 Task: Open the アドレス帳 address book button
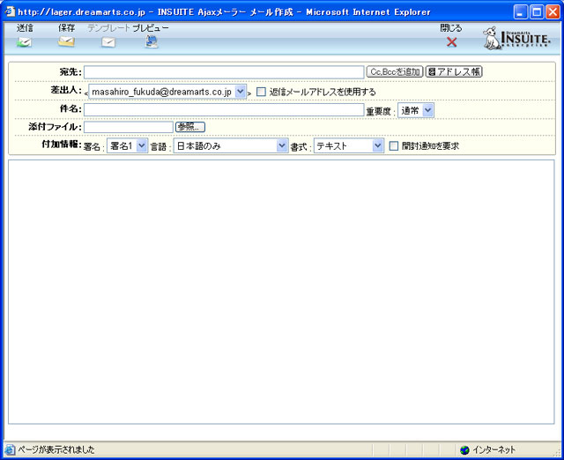454,71
